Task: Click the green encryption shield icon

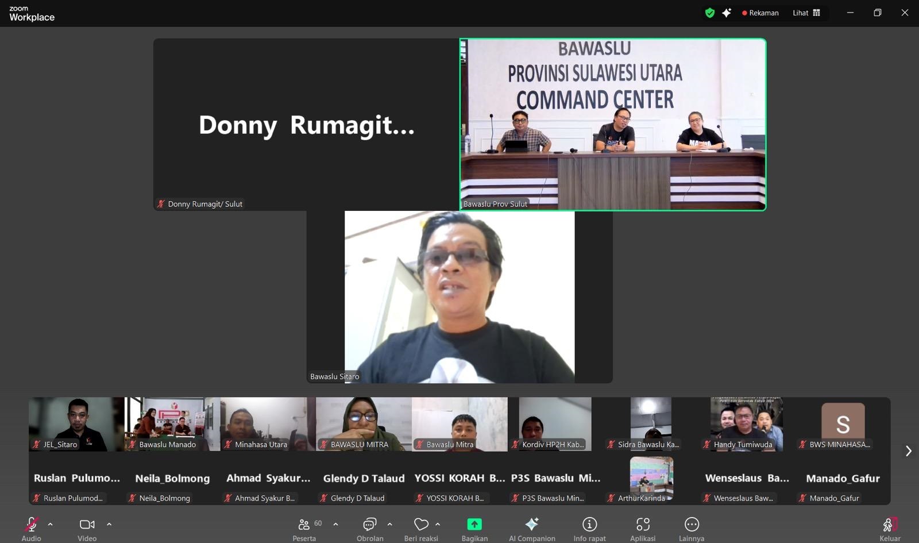Action: pos(710,13)
